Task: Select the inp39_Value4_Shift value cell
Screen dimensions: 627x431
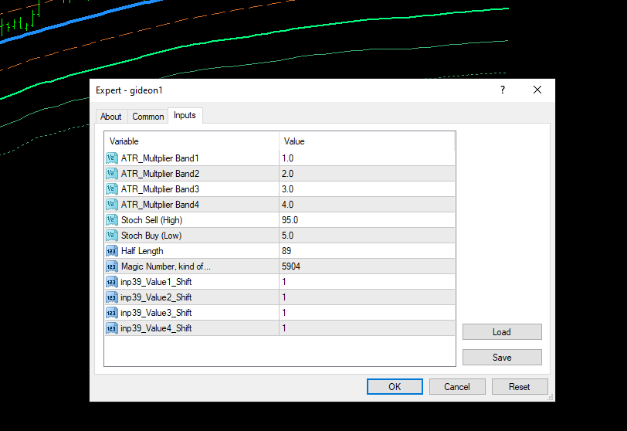Action: [x=367, y=328]
